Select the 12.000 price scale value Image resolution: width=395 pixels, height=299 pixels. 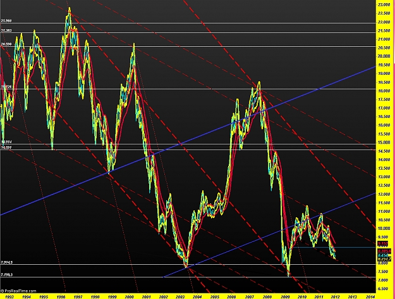tap(384, 194)
